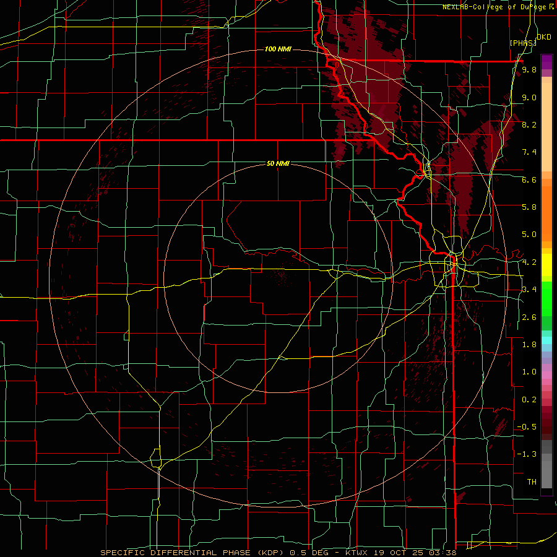Click the SPECIFIC DIFFERENTIAL PHASE (KDP) caption

coord(193,553)
